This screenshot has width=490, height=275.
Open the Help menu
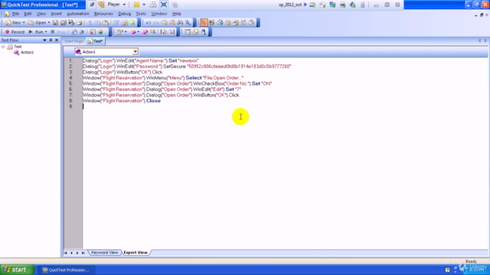[x=177, y=14]
